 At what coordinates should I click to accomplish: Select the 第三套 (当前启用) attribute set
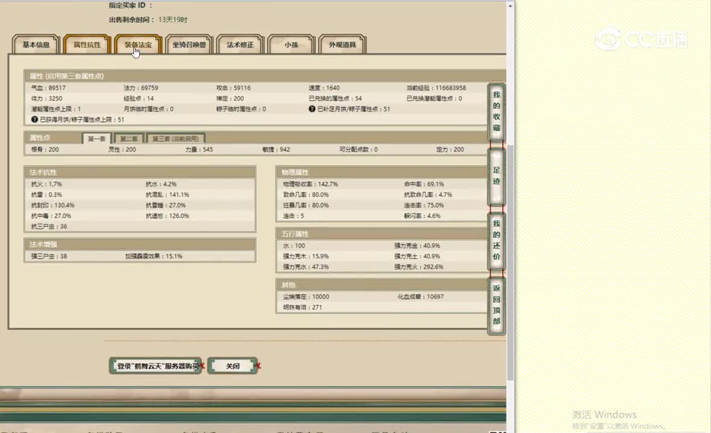click(x=176, y=138)
